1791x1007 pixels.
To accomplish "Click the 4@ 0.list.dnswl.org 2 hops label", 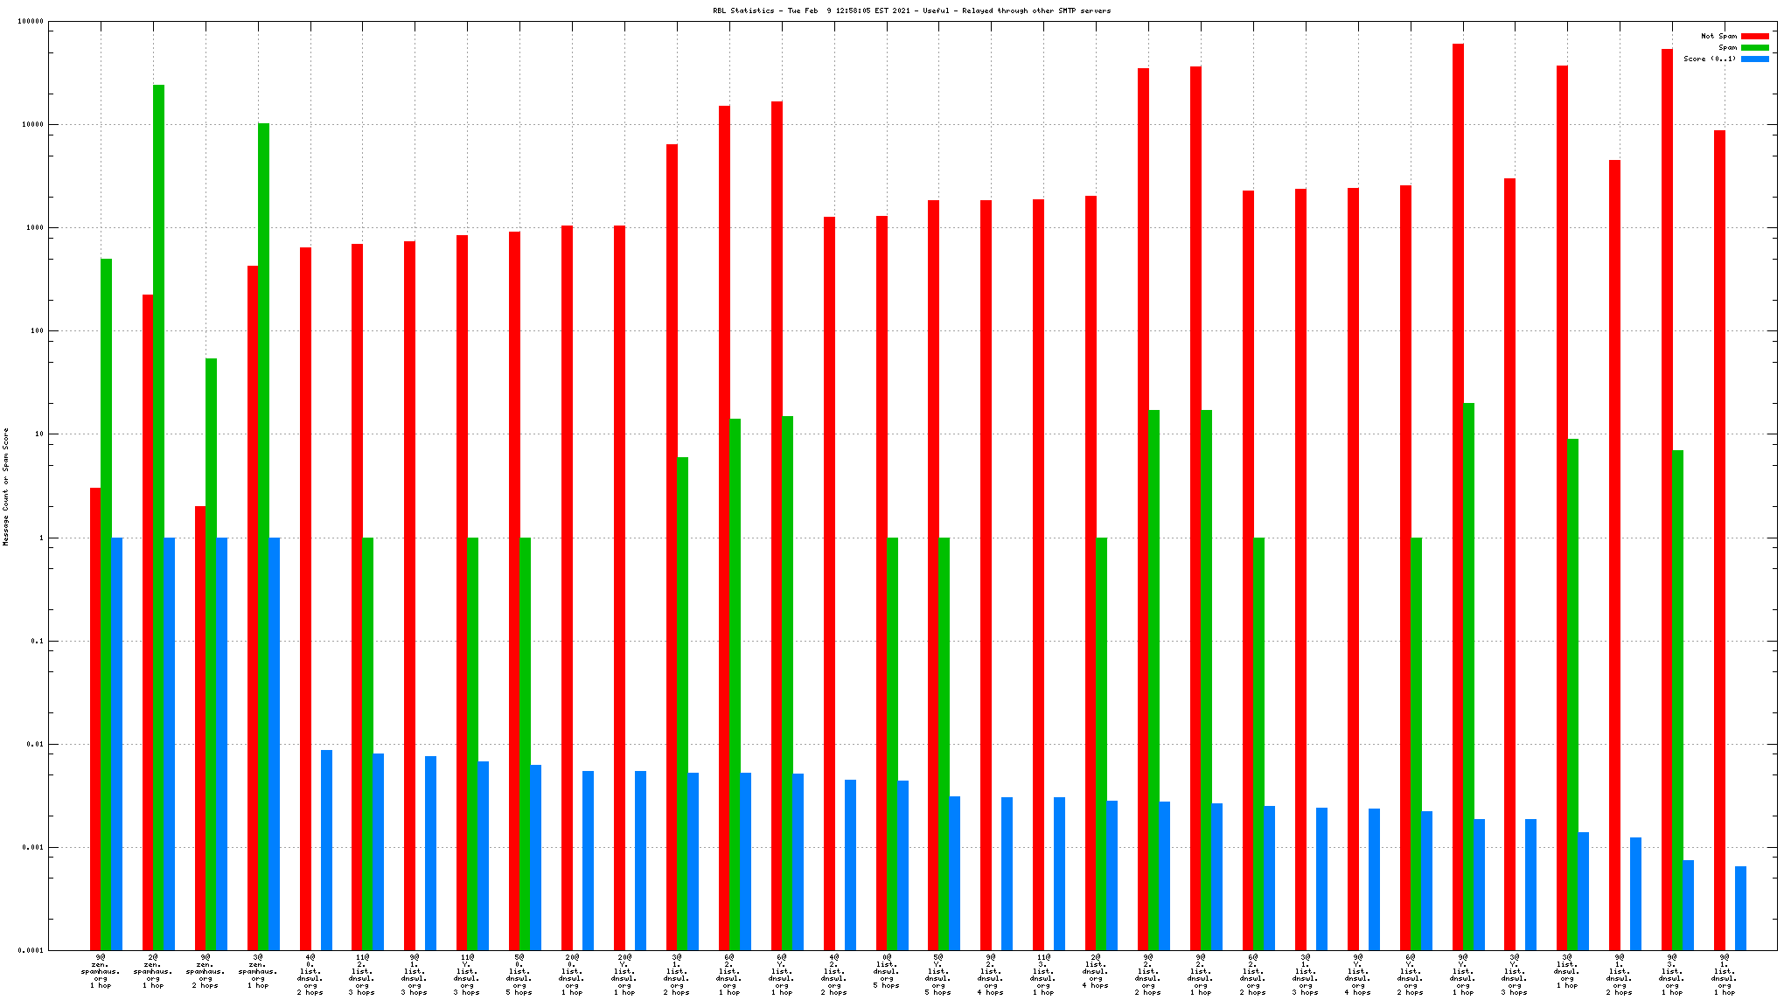I will 310,975.
